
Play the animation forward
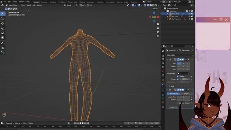click(x=83, y=123)
